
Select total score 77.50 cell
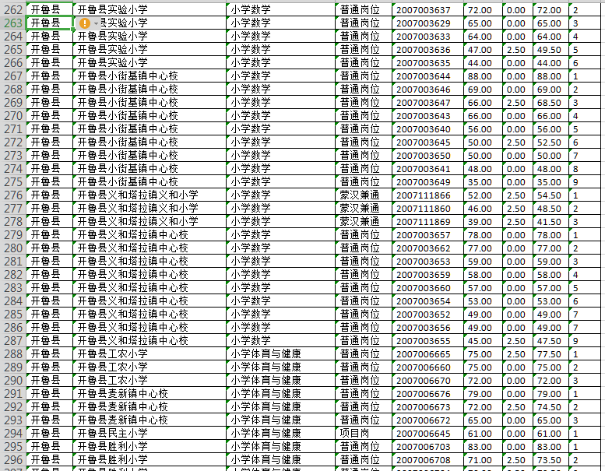point(550,354)
